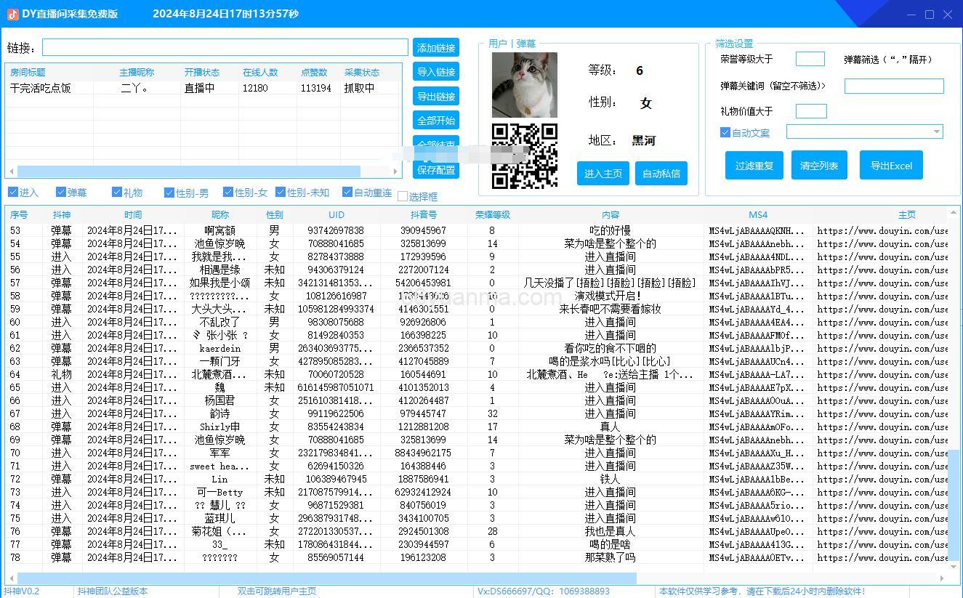The image size is (963, 598).
Task: Import links using 导入链接
Action: pyautogui.click(x=435, y=71)
